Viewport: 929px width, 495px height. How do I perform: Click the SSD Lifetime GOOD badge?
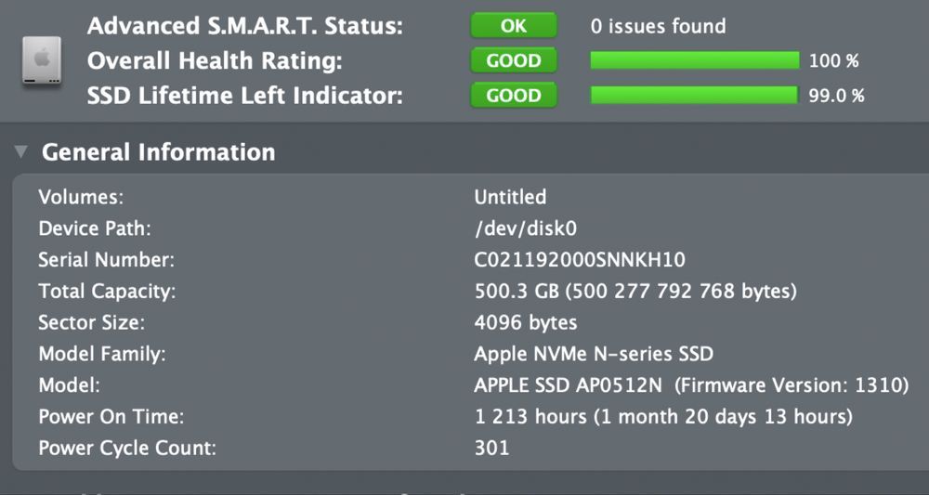514,96
